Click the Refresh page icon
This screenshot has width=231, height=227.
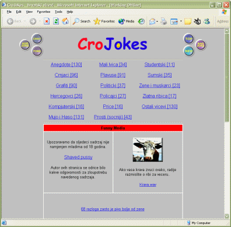point(56,21)
